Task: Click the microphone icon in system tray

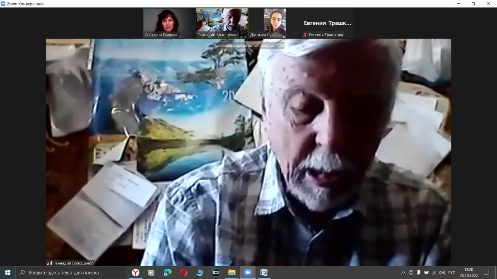Action: [x=419, y=273]
